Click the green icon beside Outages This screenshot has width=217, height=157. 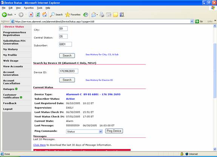tap(16, 89)
